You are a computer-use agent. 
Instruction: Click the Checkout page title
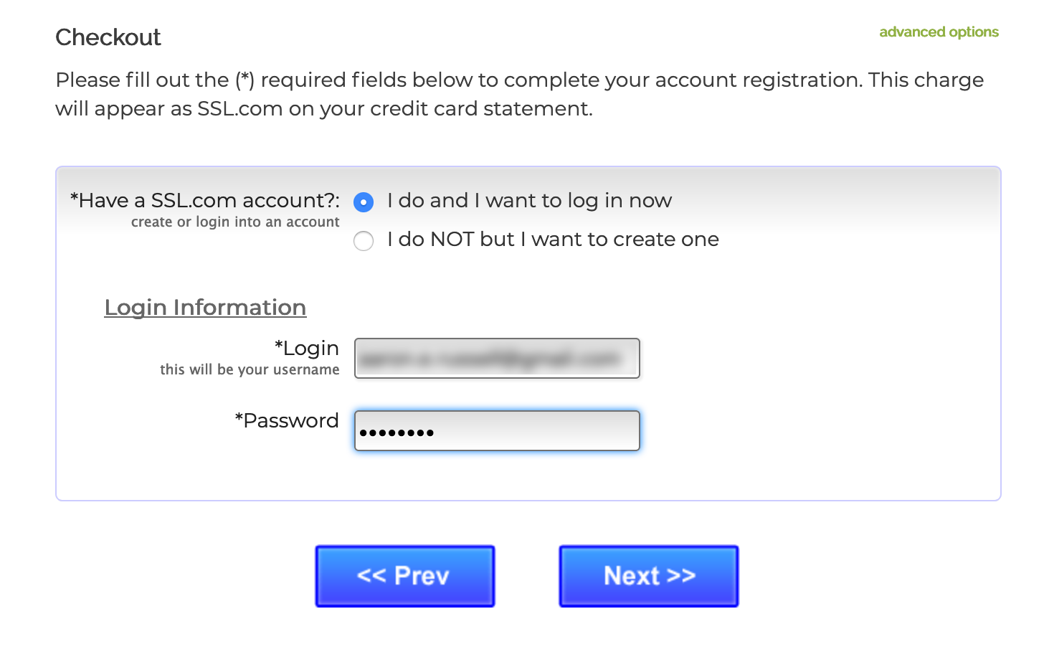pyautogui.click(x=108, y=37)
